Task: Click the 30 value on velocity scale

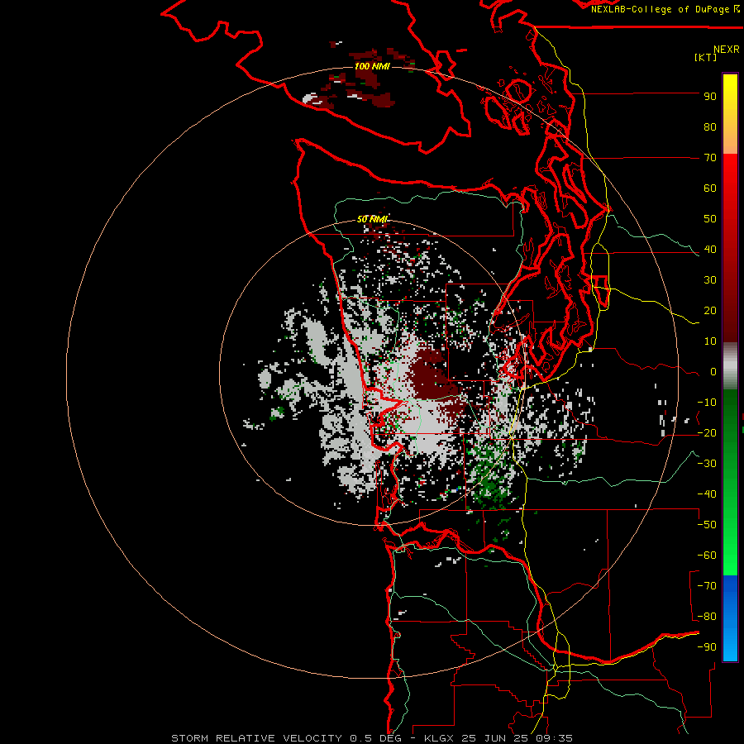Action: point(710,280)
